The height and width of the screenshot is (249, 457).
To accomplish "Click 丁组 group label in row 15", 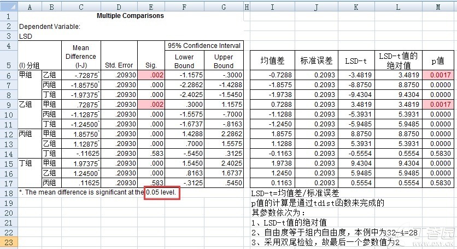I will pos(26,163).
